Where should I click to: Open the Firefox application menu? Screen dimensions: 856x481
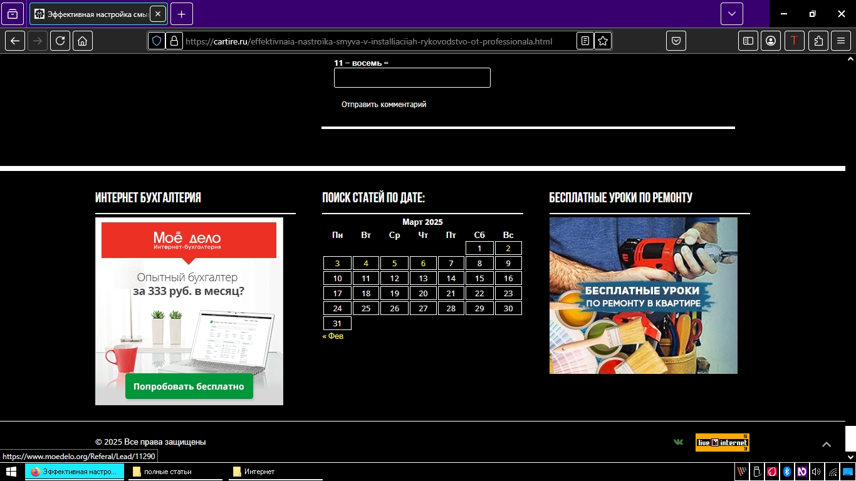pos(841,41)
